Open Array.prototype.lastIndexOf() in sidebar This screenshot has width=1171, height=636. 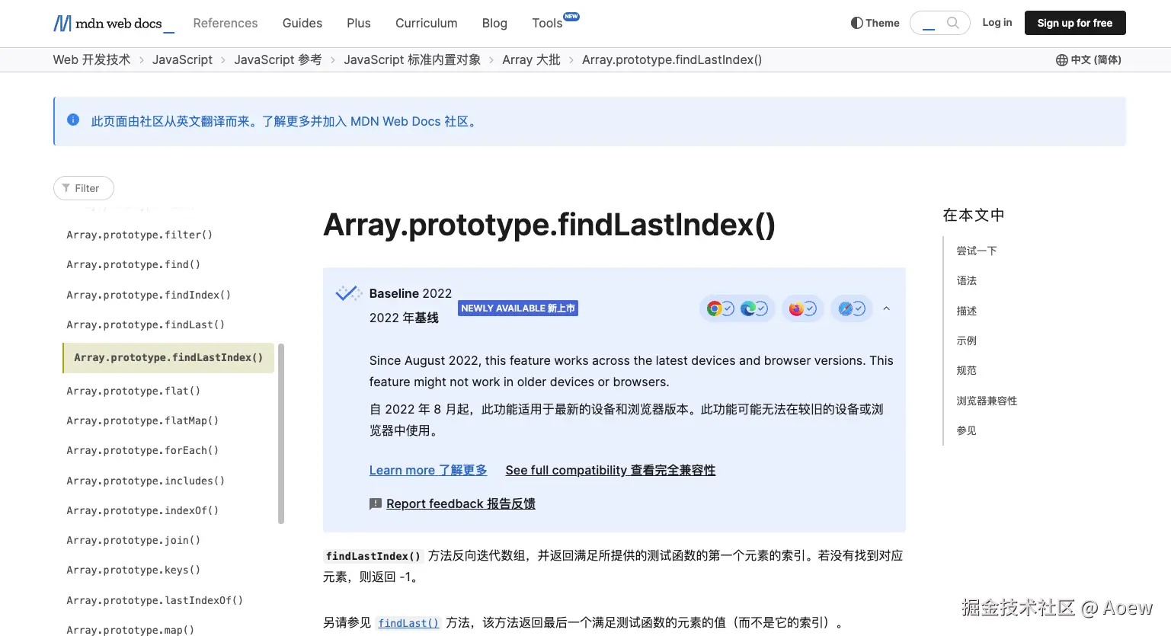pyautogui.click(x=155, y=600)
